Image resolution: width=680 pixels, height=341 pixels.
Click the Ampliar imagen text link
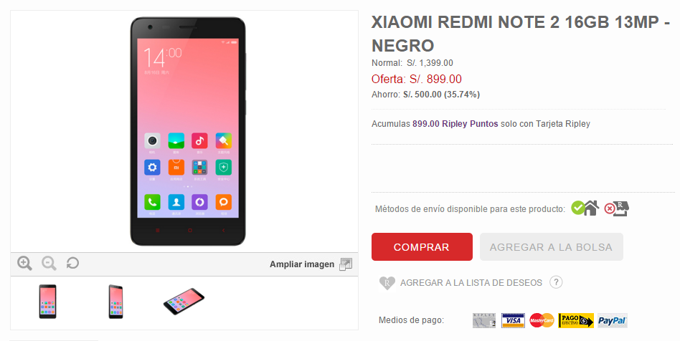(x=302, y=264)
